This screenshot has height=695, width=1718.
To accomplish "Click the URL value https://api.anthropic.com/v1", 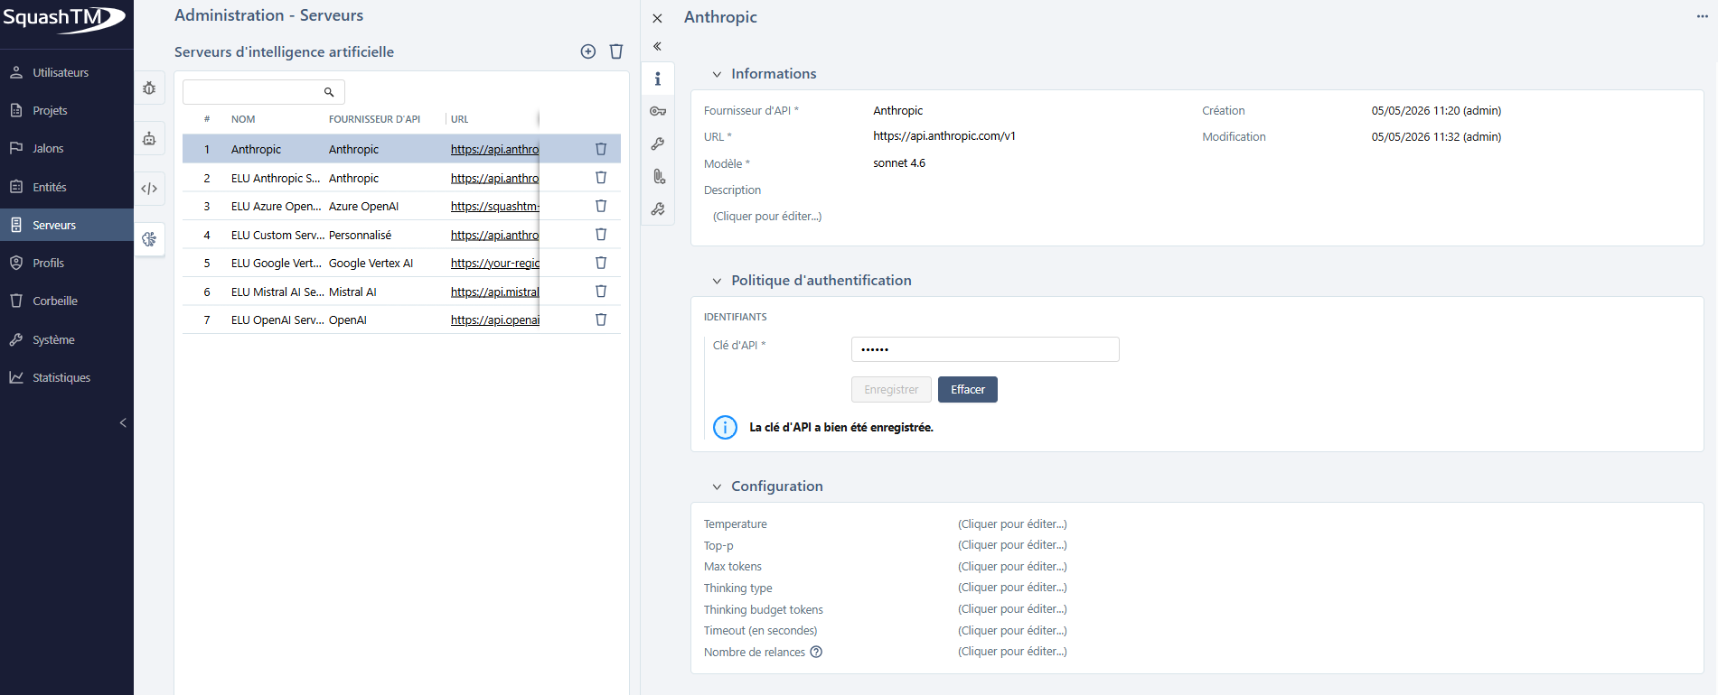I will pos(944,136).
